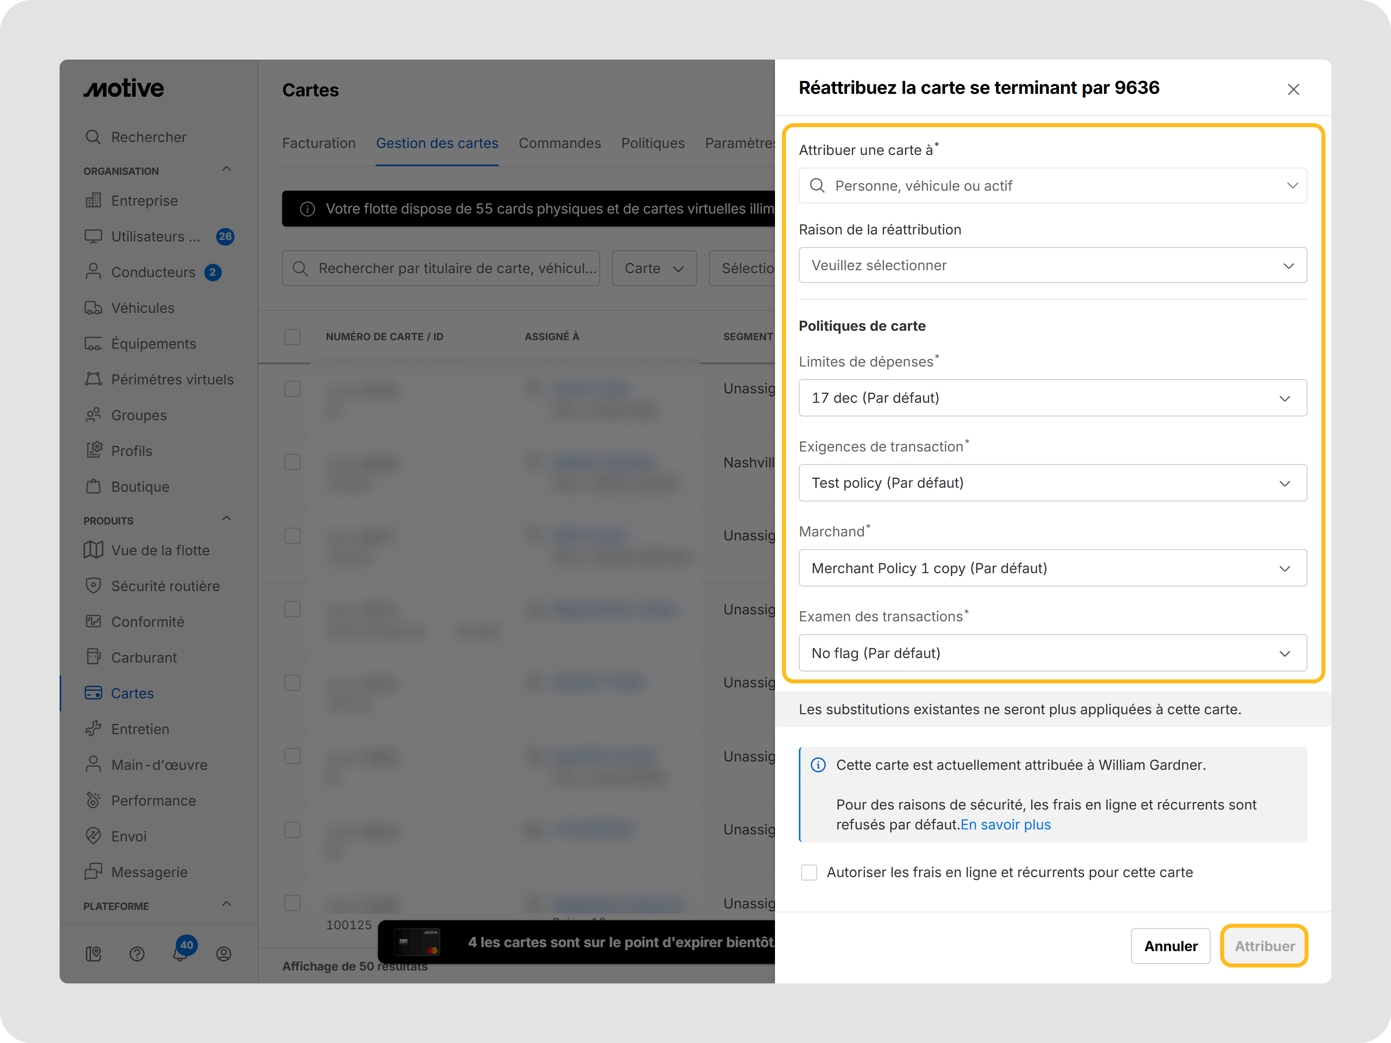This screenshot has height=1043, width=1391.
Task: Click the card search field
Action: [441, 269]
